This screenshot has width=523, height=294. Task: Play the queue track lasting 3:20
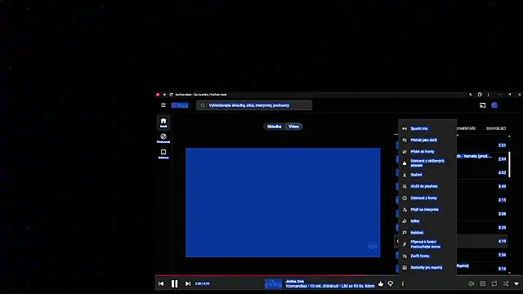click(482, 227)
